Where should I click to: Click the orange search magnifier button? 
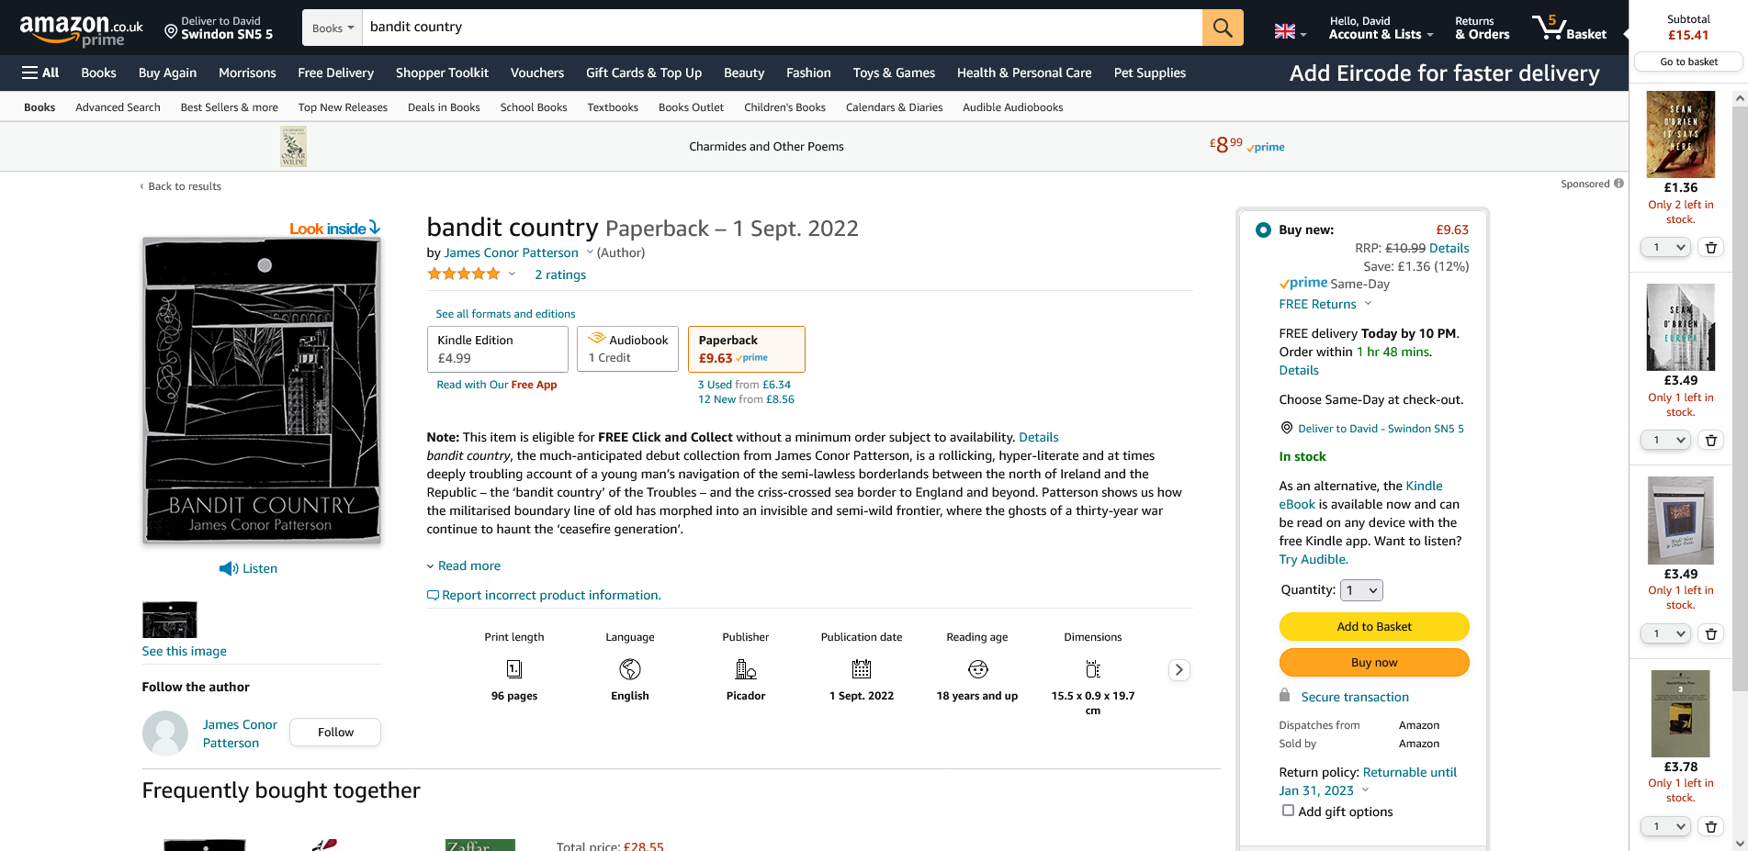coord(1222,28)
